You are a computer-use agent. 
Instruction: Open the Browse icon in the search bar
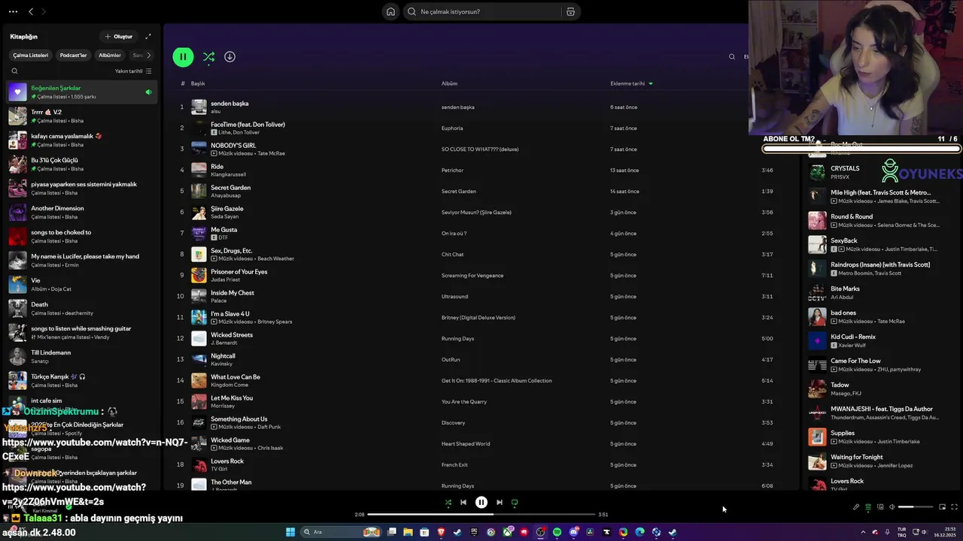[570, 11]
